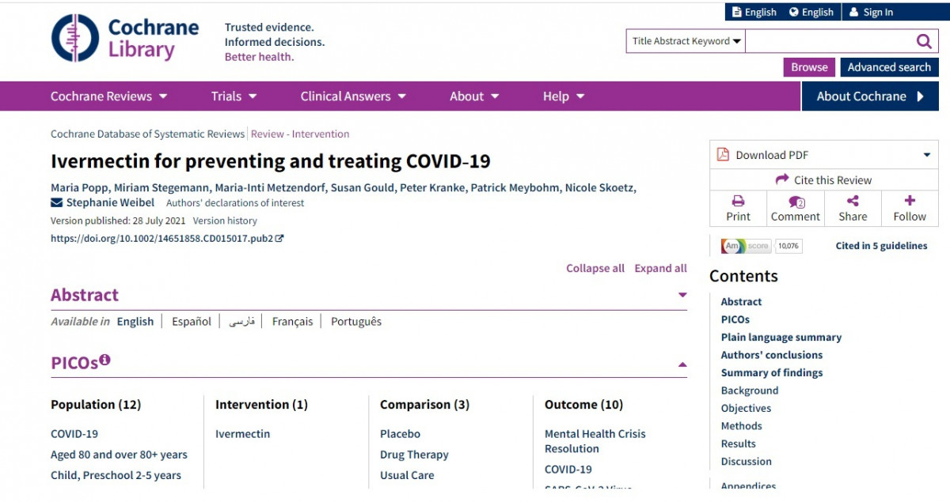
Task: Click the PICOs info icon
Action: click(x=104, y=360)
